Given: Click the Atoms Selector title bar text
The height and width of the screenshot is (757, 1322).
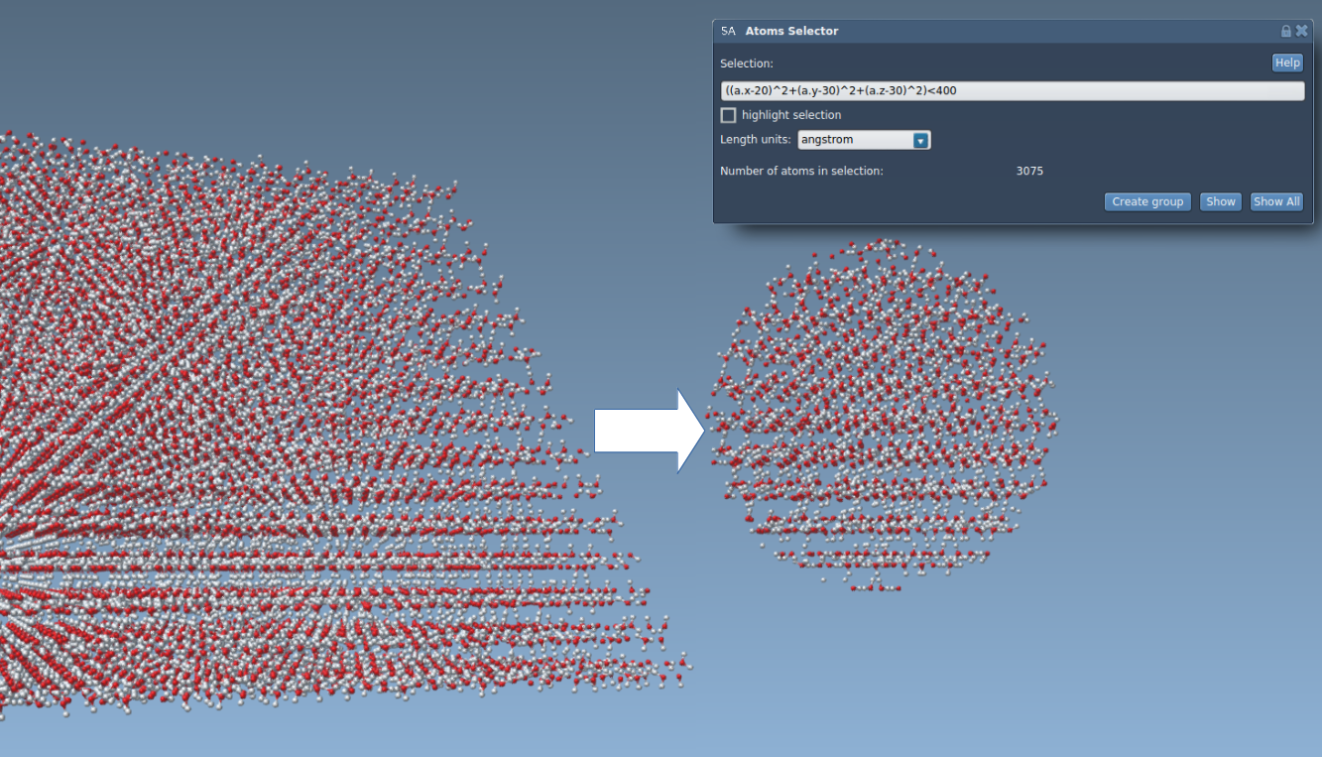Looking at the screenshot, I should point(791,31).
